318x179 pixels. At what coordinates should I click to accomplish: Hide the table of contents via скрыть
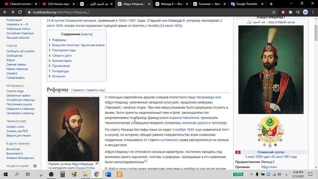(x=87, y=34)
